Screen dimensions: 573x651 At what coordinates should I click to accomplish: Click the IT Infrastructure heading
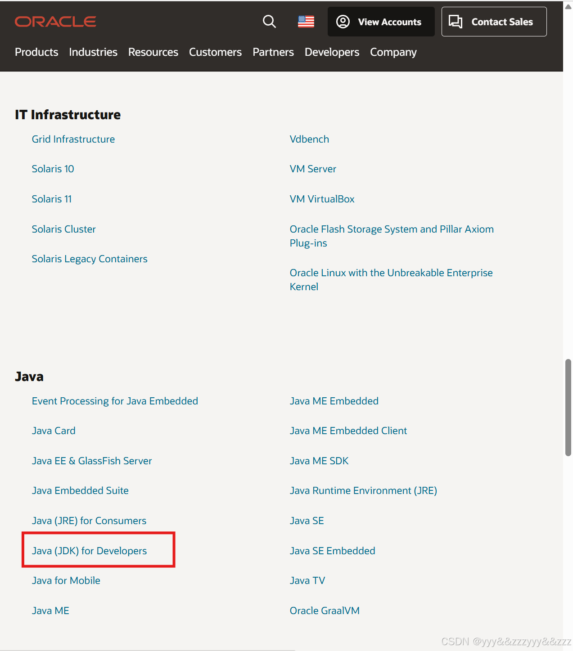68,115
